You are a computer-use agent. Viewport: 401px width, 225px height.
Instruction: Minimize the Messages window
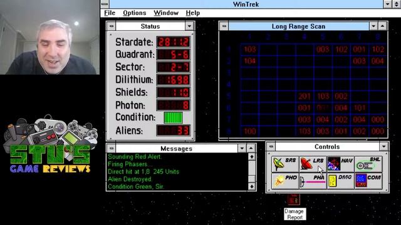(x=242, y=148)
